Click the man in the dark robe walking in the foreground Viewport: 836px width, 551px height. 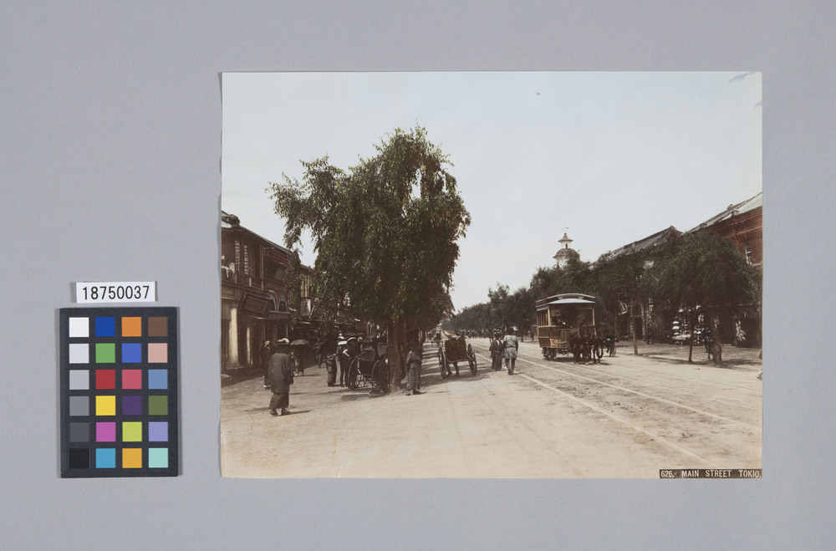280,378
